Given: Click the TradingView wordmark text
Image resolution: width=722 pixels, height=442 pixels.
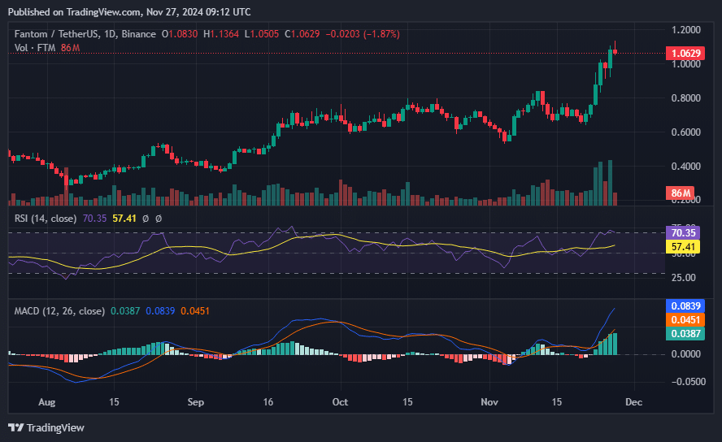Looking at the screenshot, I should point(55,427).
